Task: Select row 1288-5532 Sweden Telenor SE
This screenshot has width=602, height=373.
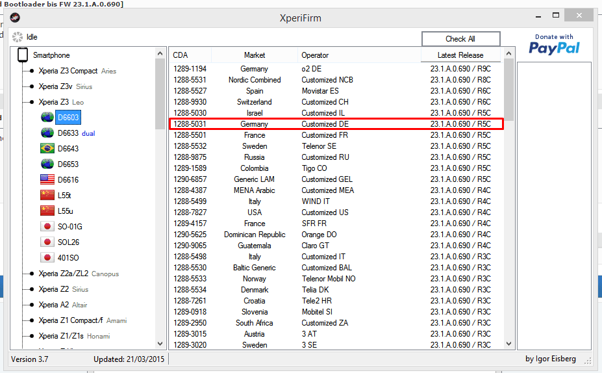Action: click(336, 146)
